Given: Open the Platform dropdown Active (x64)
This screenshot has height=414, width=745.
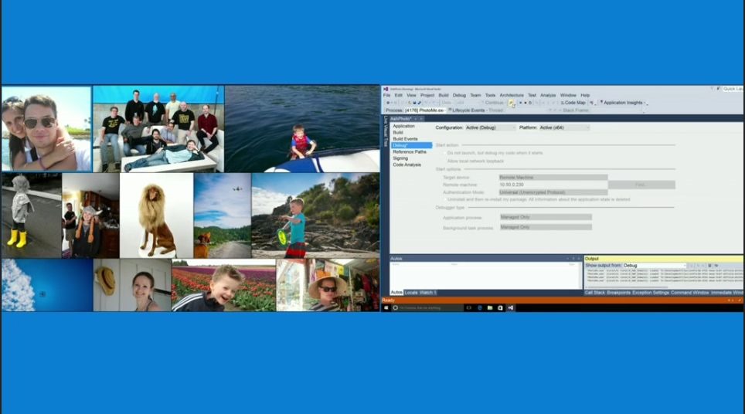Looking at the screenshot, I should point(564,127).
